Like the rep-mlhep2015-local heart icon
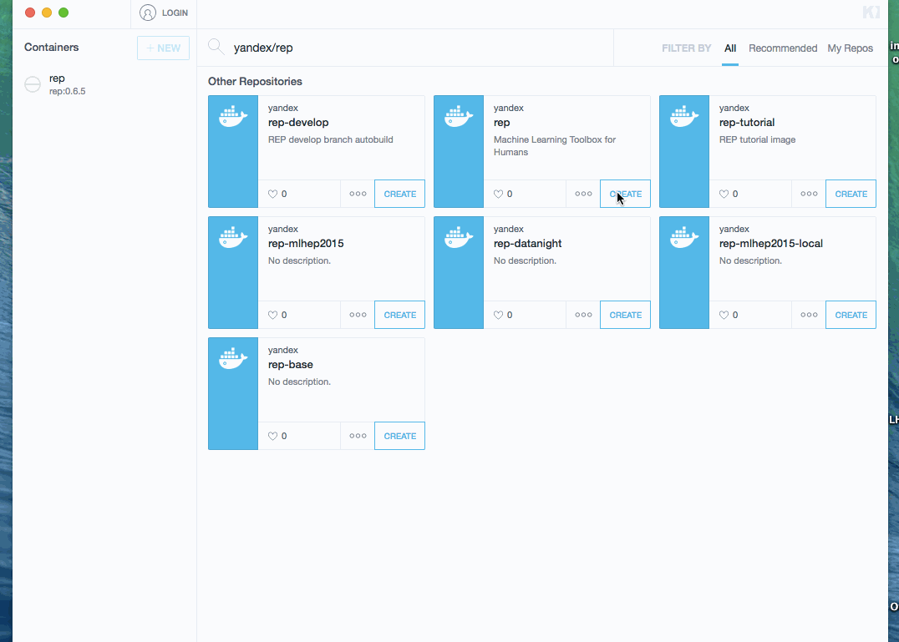This screenshot has width=899, height=642. click(724, 315)
